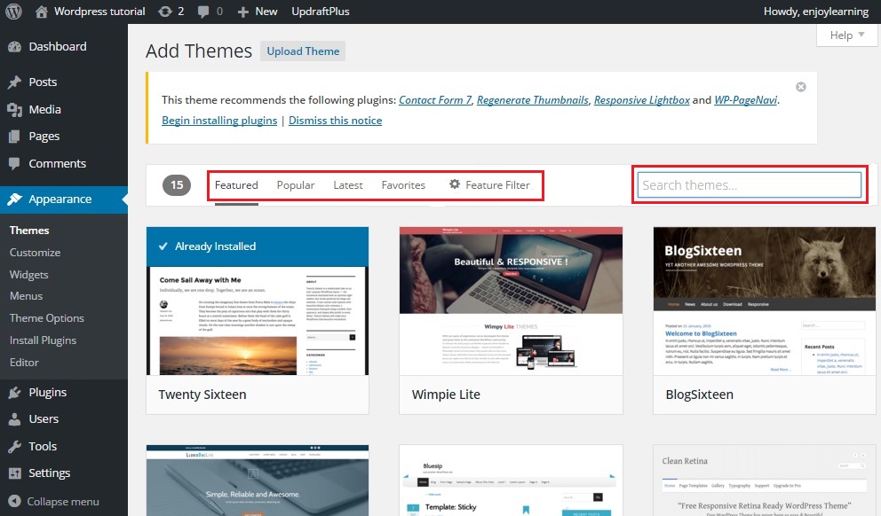Viewport: 881px width, 516px height.
Task: Click the Users person icon
Action: pyautogui.click(x=14, y=419)
